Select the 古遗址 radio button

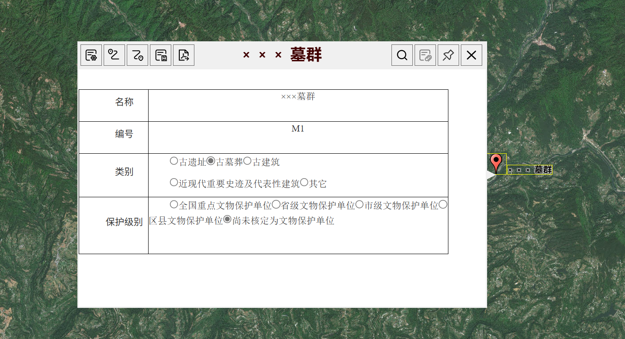174,161
